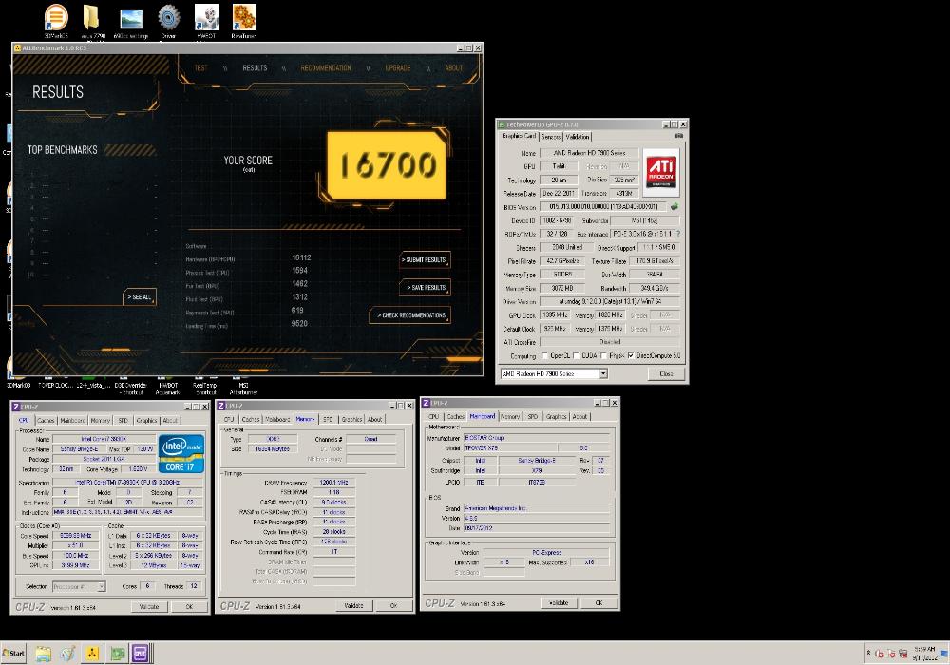Open the HWBOT Aquamark desktop shortcut
Screen dimensions: 950x665
[x=168, y=389]
